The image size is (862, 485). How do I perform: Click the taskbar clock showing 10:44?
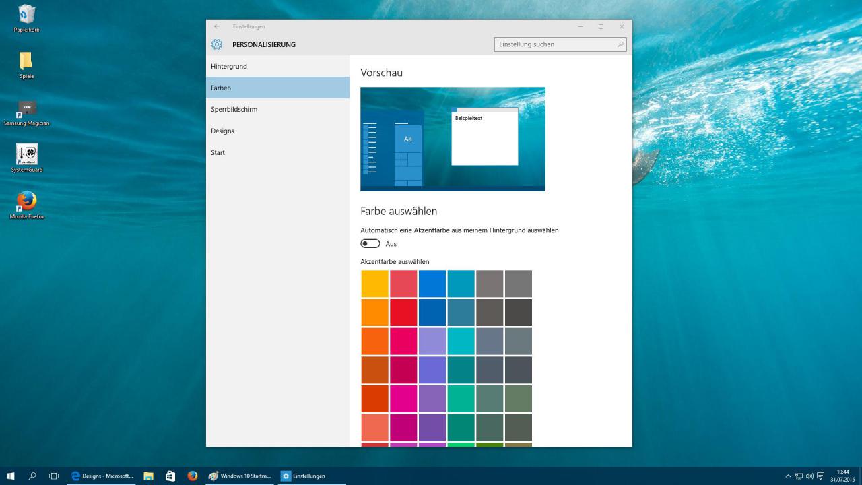click(842, 476)
